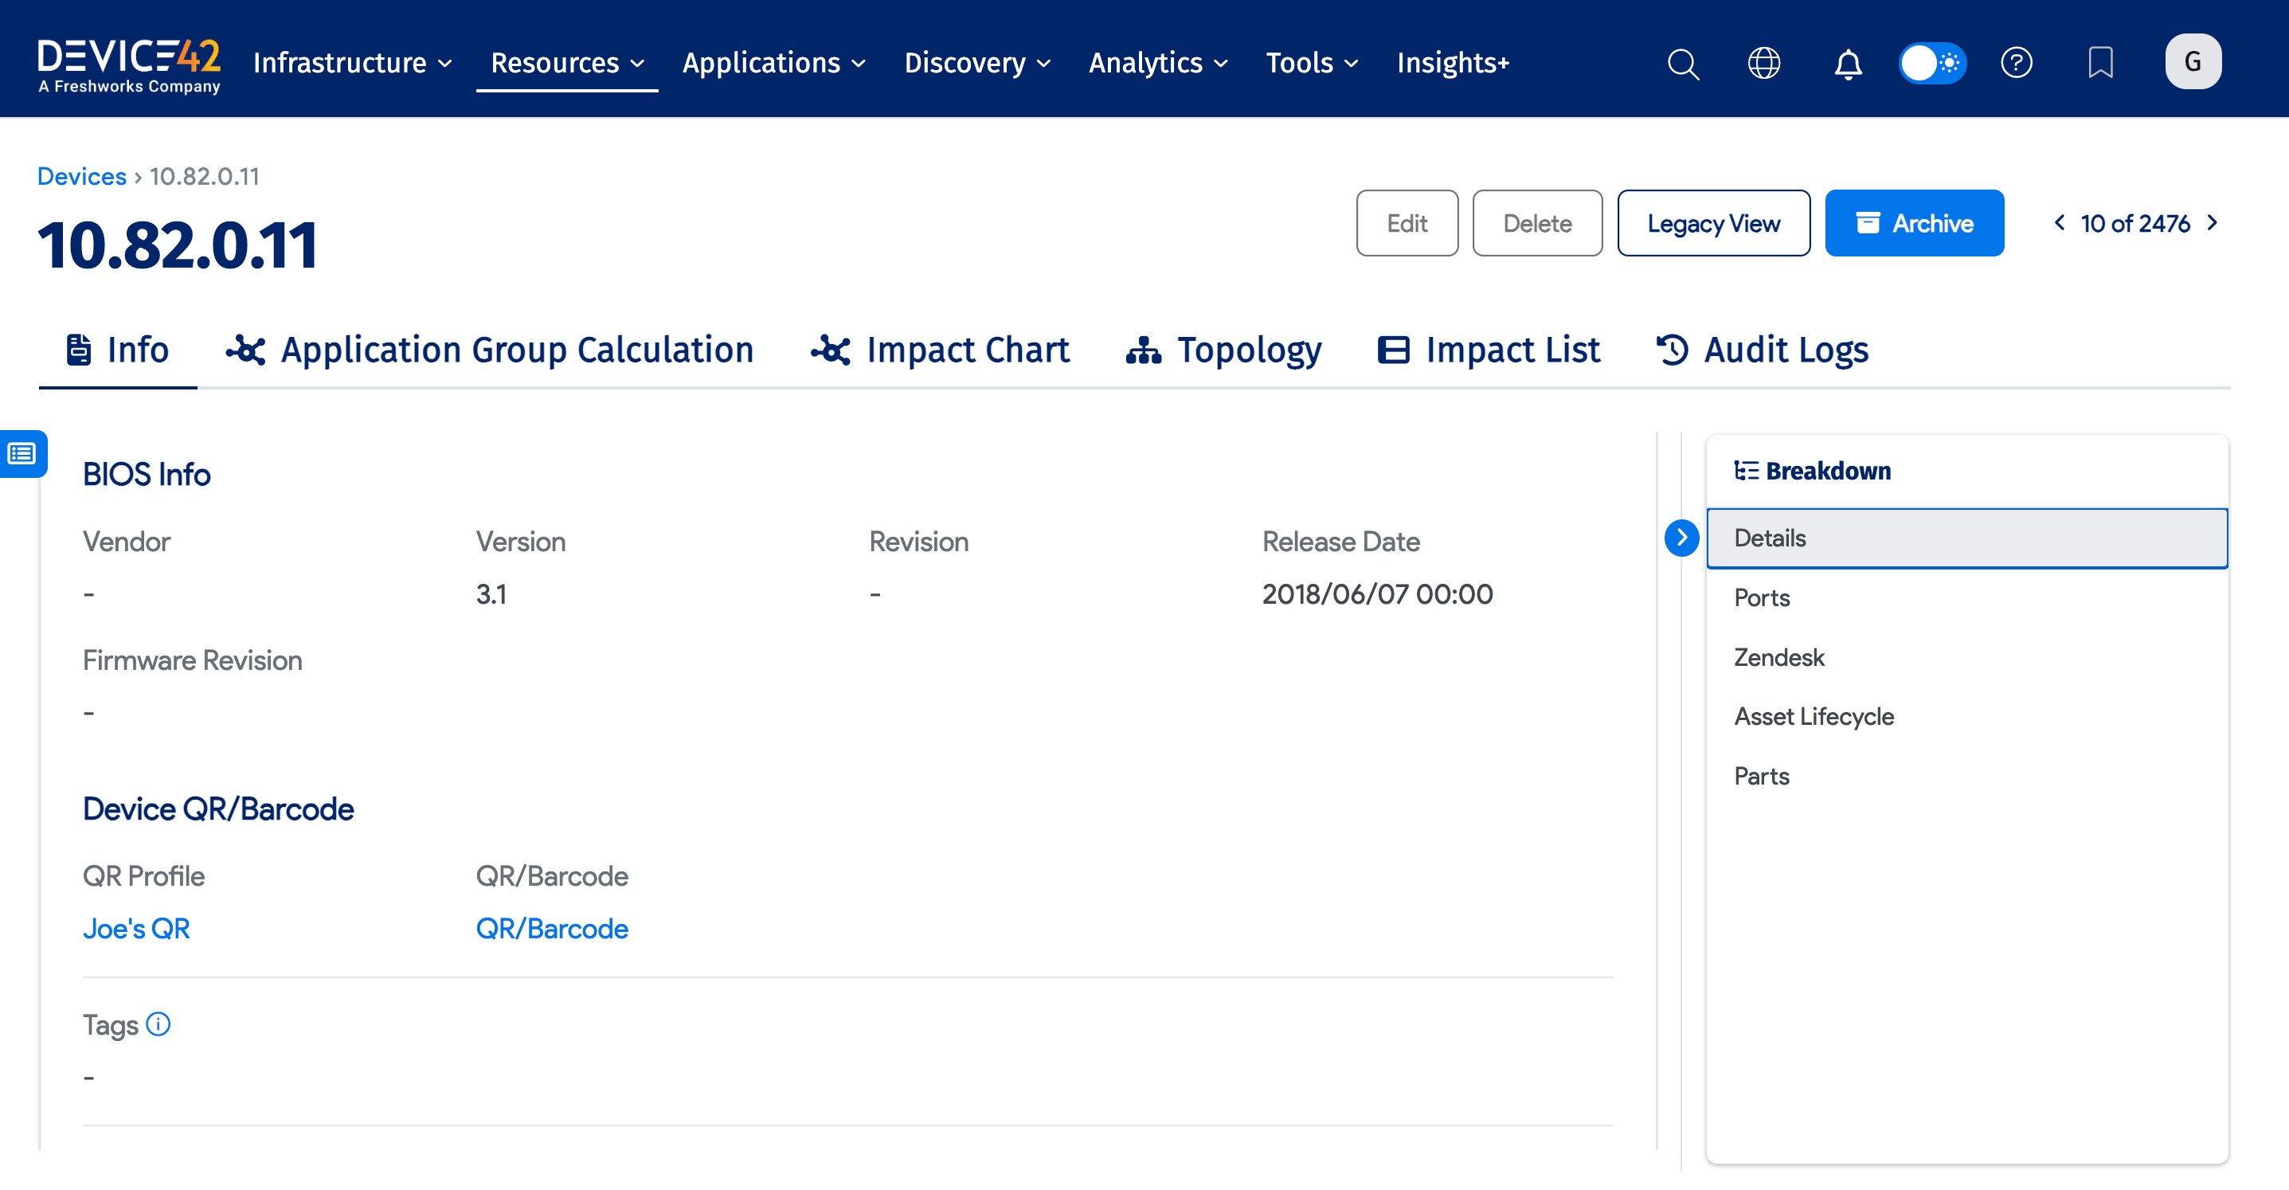Expand the Tools menu
The height and width of the screenshot is (1190, 2289).
pyautogui.click(x=1312, y=63)
